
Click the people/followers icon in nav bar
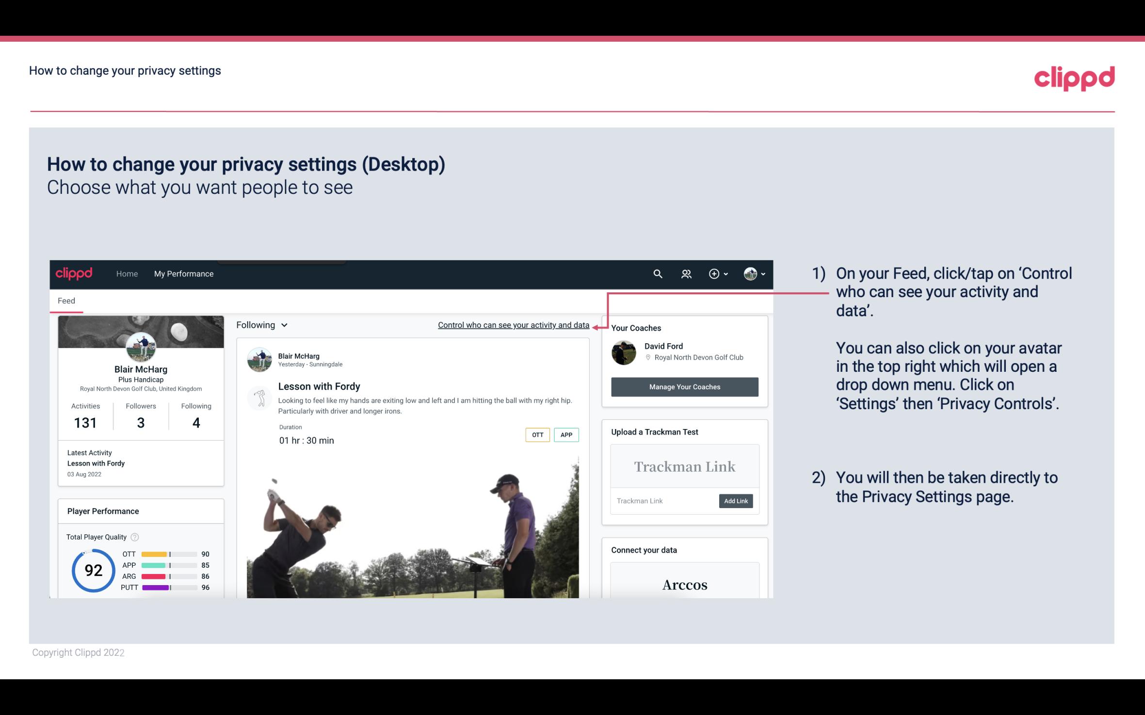click(685, 273)
